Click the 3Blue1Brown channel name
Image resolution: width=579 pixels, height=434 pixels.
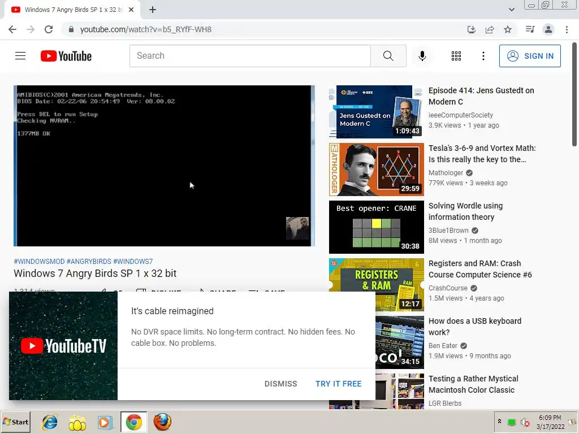pyautogui.click(x=448, y=231)
